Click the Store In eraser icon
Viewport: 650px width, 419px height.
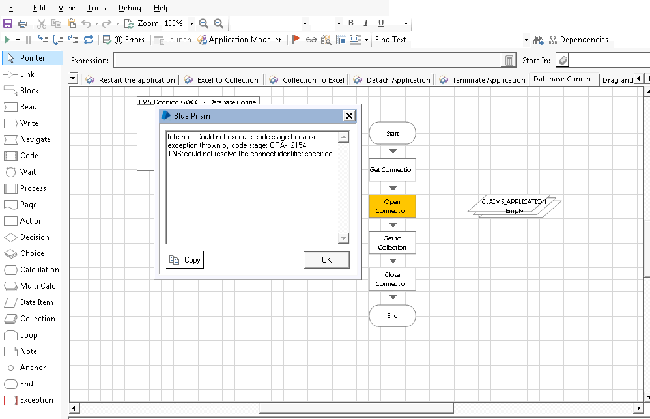click(x=563, y=61)
